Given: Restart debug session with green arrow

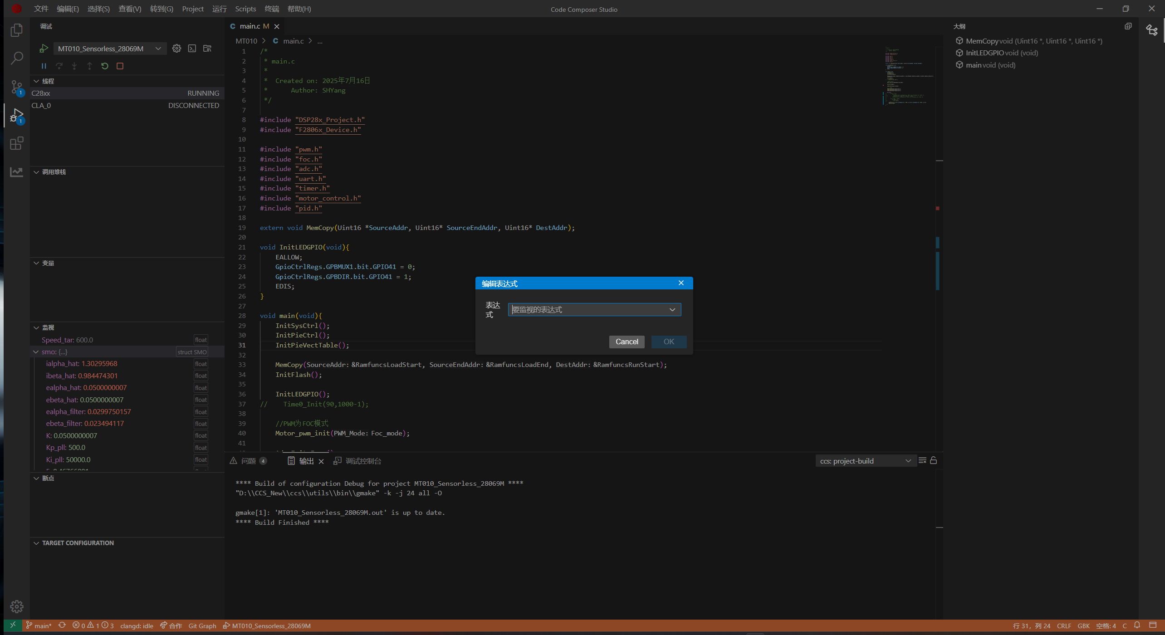Looking at the screenshot, I should [x=105, y=66].
